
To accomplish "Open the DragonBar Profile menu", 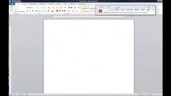I will (x=117, y=10).
